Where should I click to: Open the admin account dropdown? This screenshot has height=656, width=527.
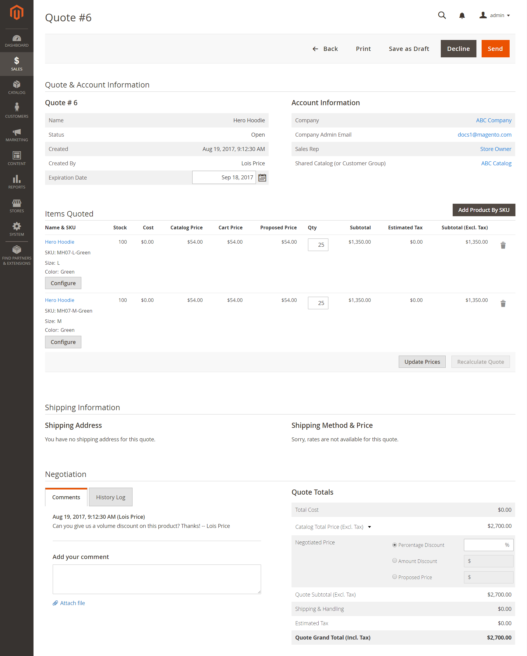coord(495,15)
